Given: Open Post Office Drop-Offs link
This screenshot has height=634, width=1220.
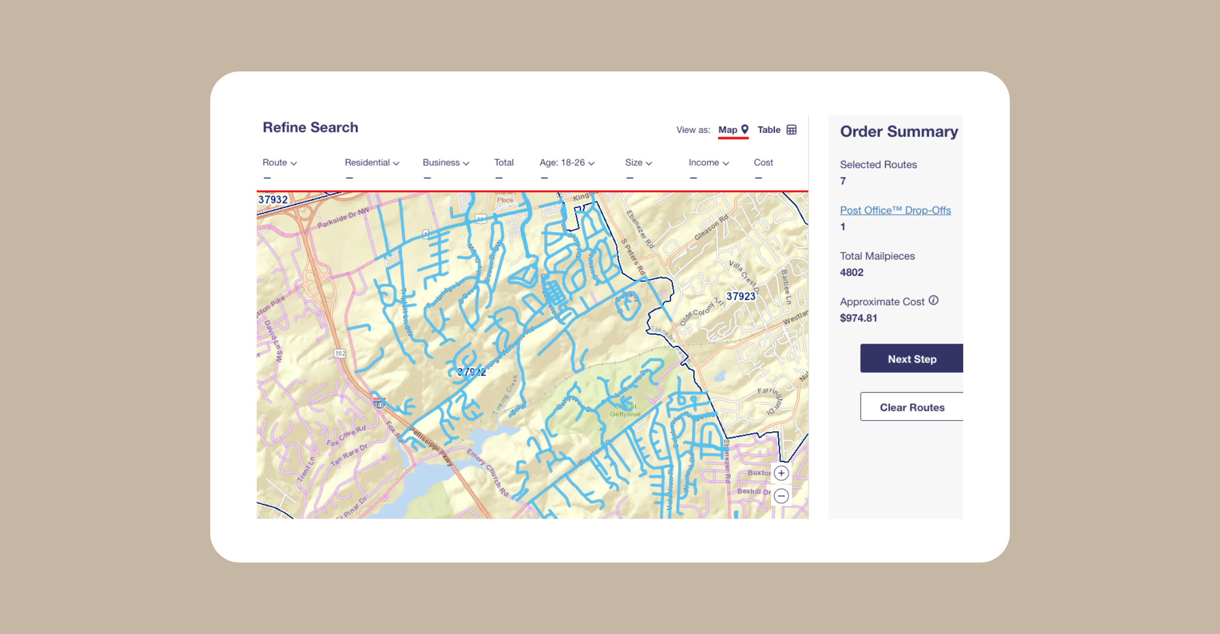Looking at the screenshot, I should click(x=895, y=210).
